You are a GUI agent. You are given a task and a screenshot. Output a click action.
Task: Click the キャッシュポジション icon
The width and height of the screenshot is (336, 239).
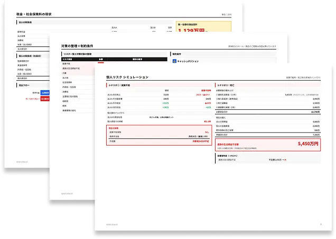pos(175,61)
